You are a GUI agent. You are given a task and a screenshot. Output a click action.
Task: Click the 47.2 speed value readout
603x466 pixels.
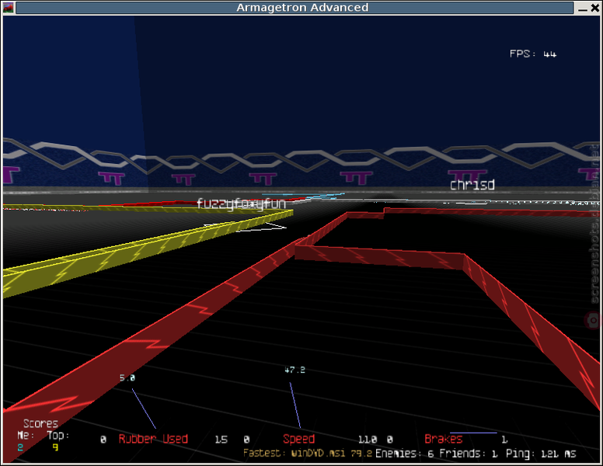295,370
